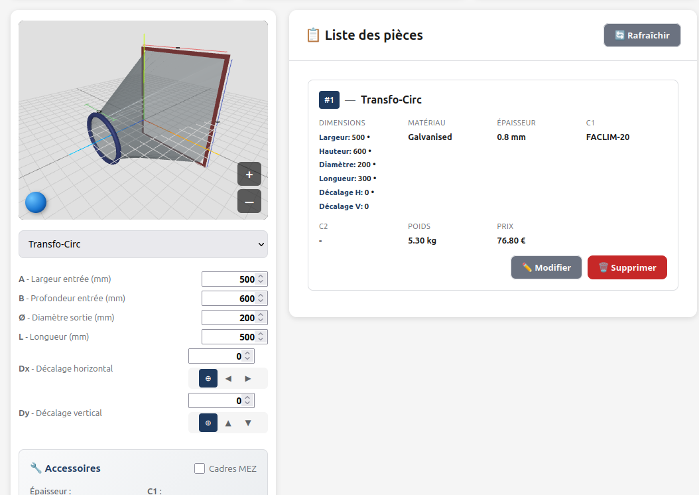The width and height of the screenshot is (699, 495).
Task: Click the Dy décalage vertical value field
Action: (216, 401)
